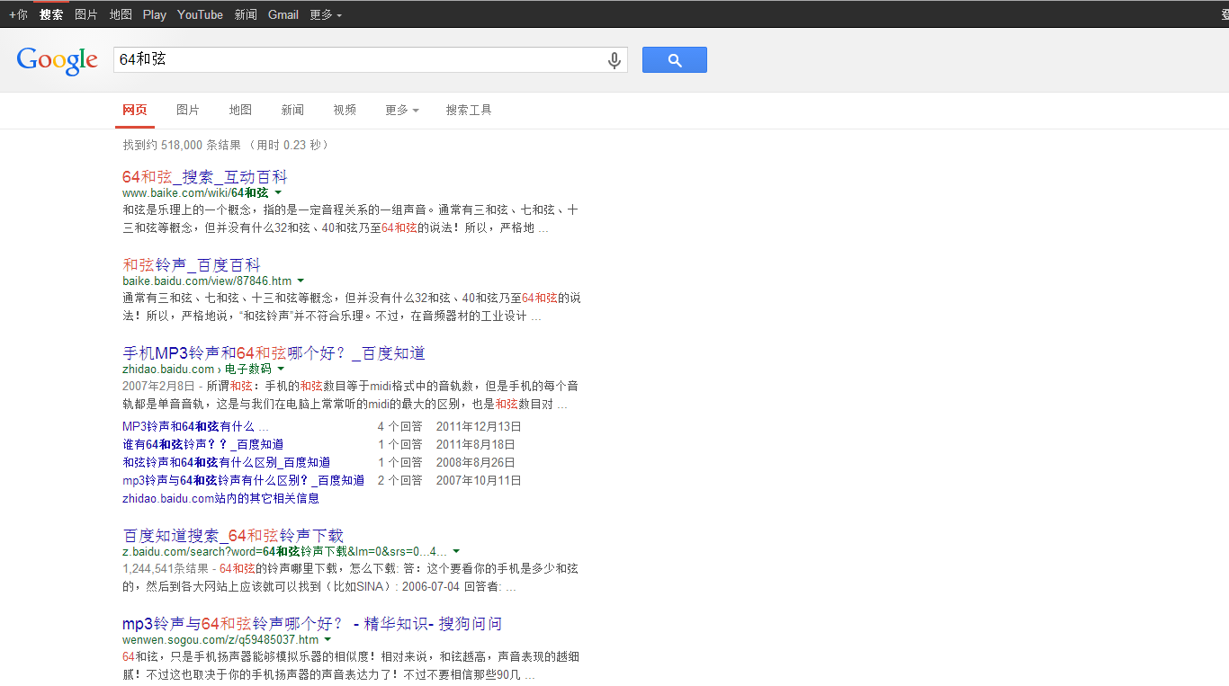Click the date 2011年8月18日
This screenshot has width=1229, height=686.
476,444
